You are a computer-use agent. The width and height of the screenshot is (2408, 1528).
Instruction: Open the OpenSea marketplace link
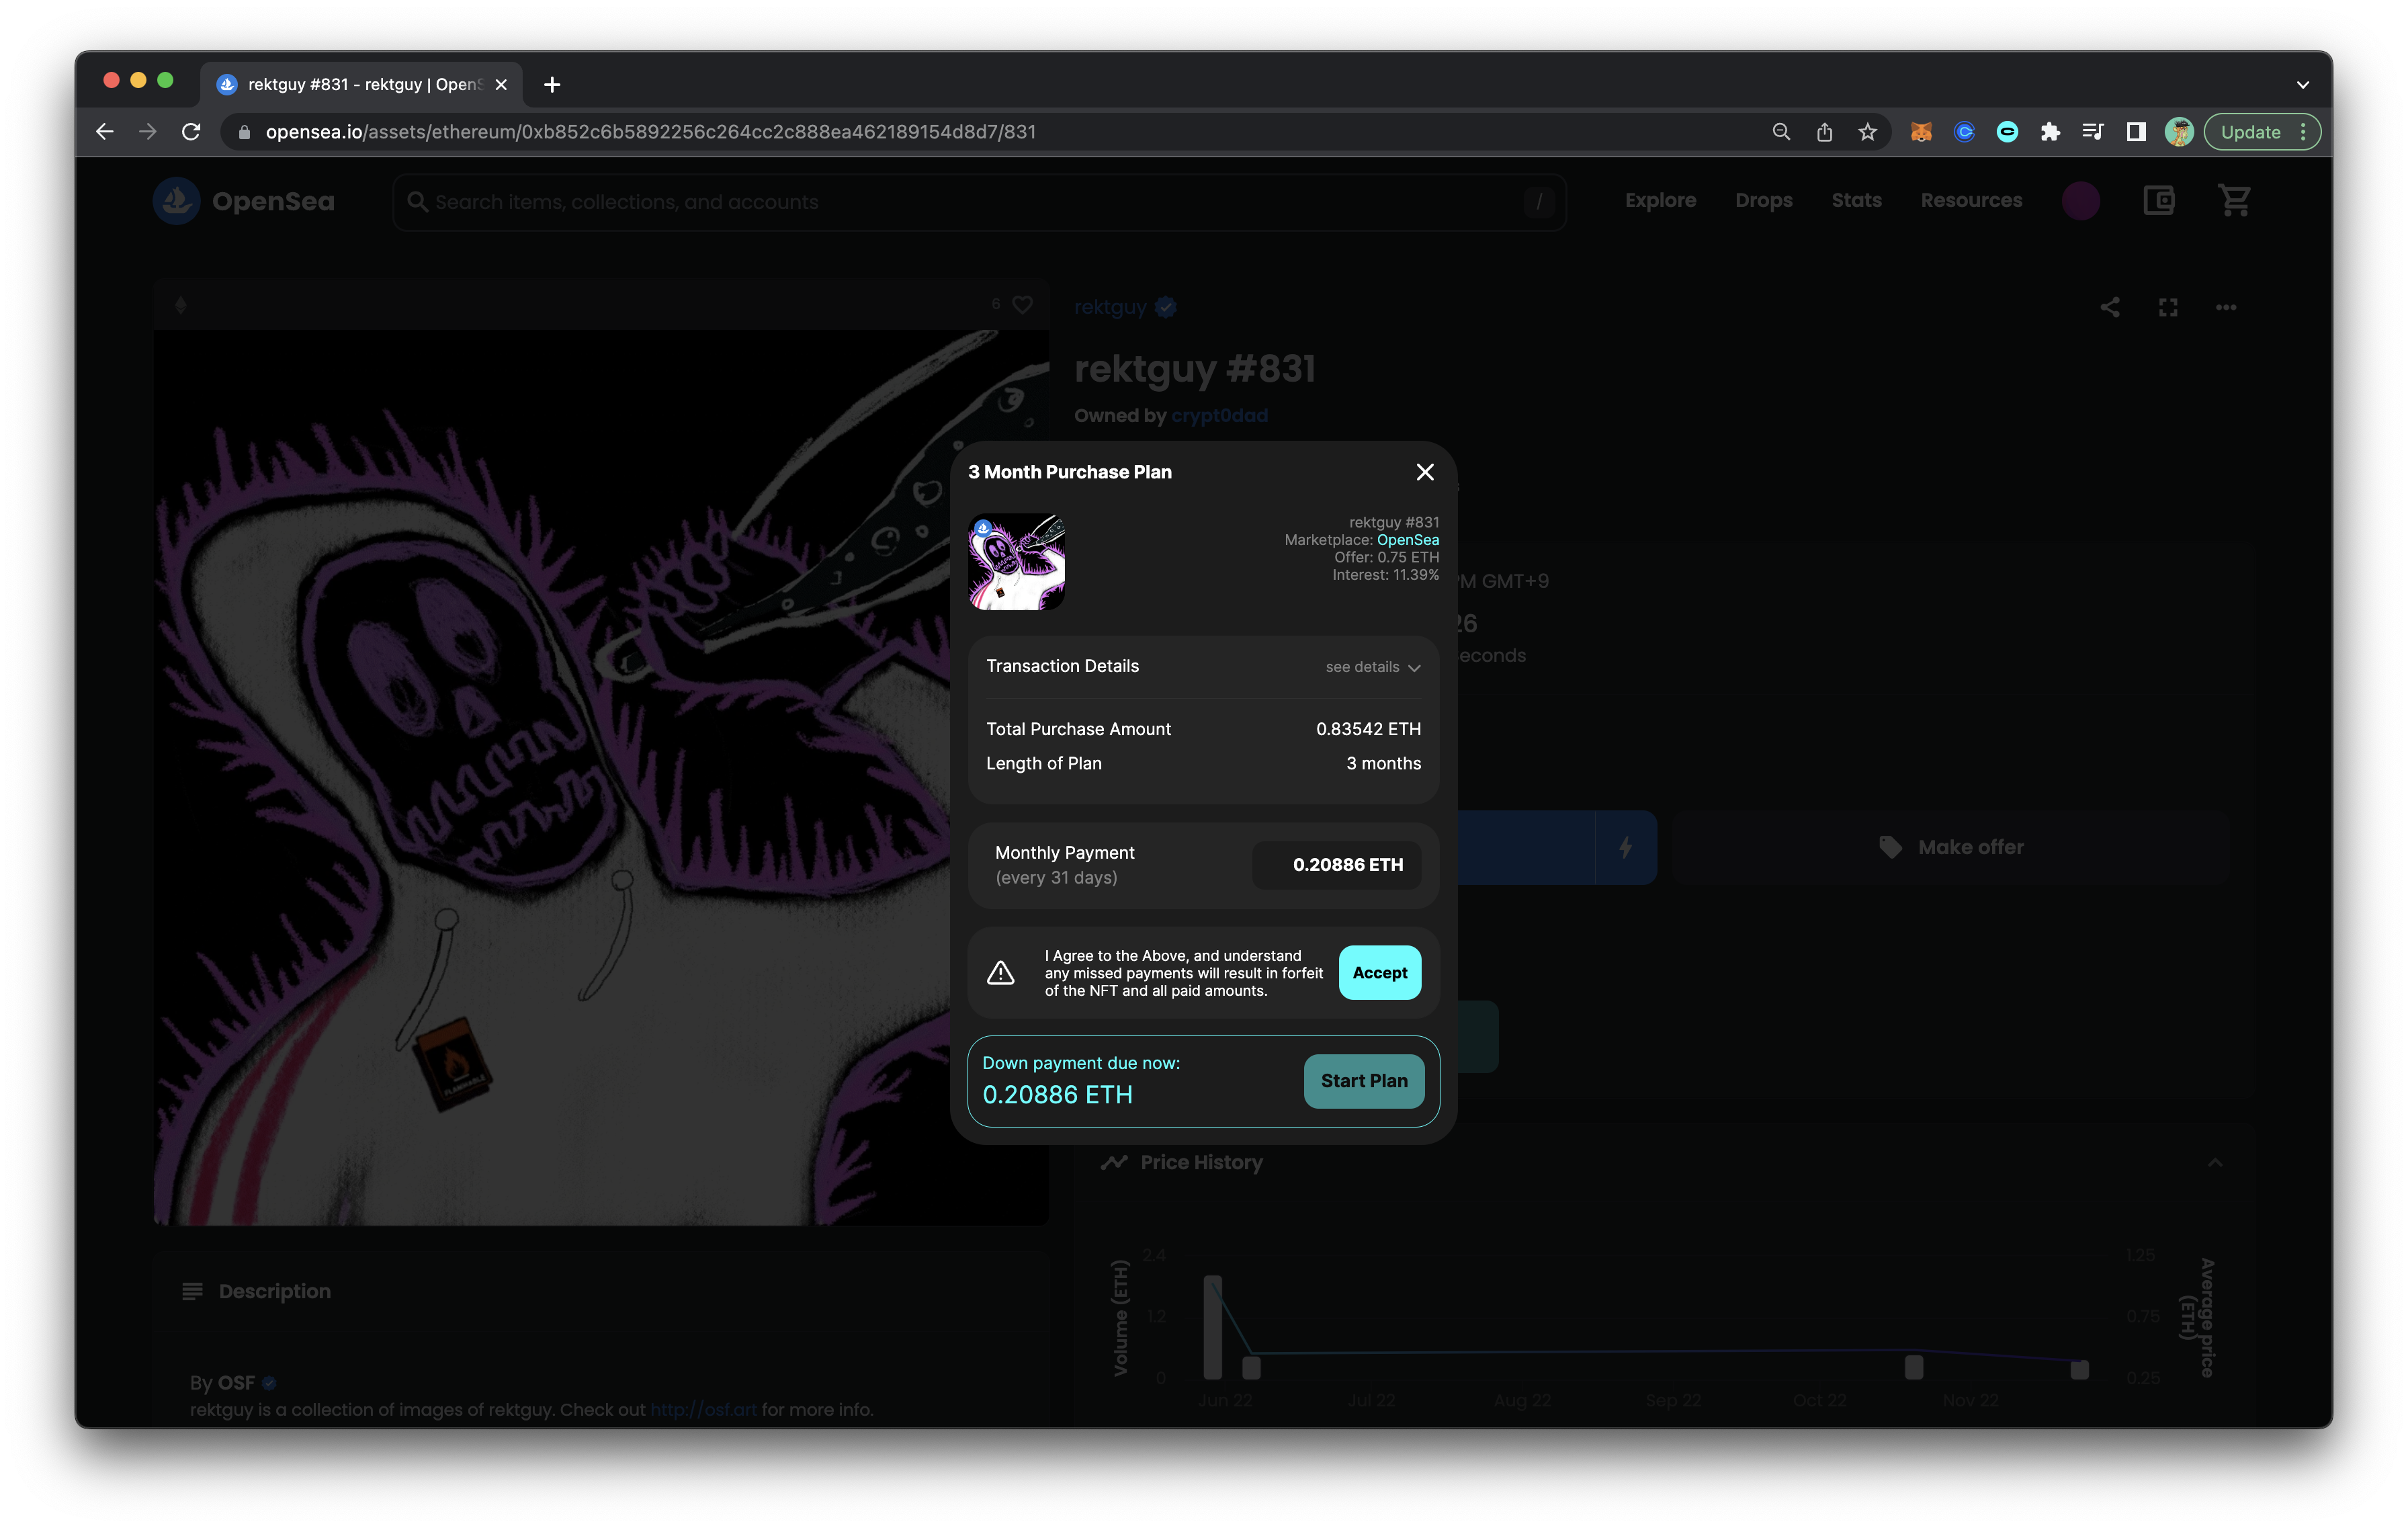[x=1407, y=540]
